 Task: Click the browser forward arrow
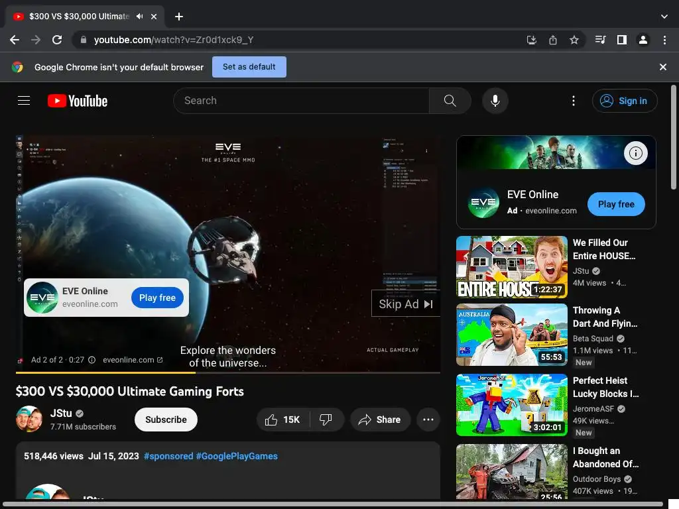[36, 40]
